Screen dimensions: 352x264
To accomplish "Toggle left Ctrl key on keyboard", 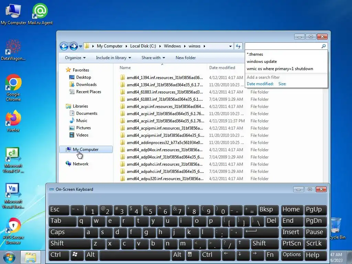I will pyautogui.click(x=59, y=255).
